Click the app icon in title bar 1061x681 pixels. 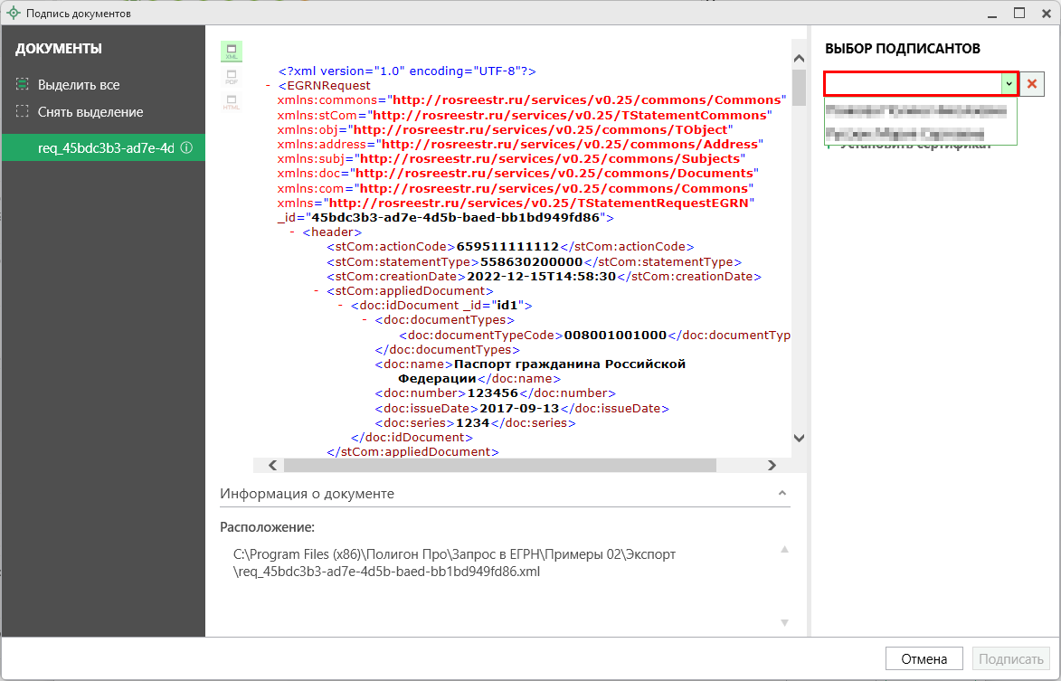tap(13, 14)
